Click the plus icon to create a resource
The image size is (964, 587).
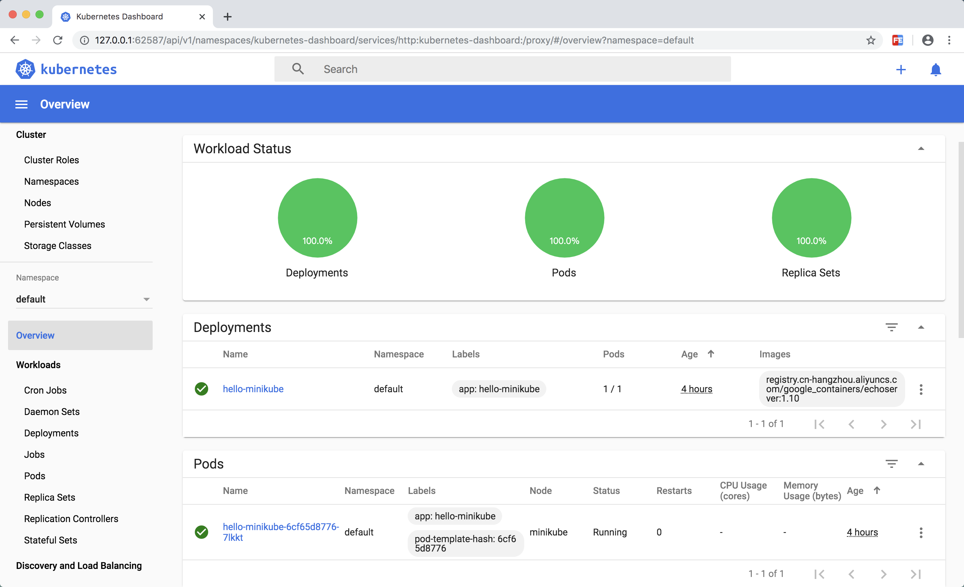click(x=901, y=70)
